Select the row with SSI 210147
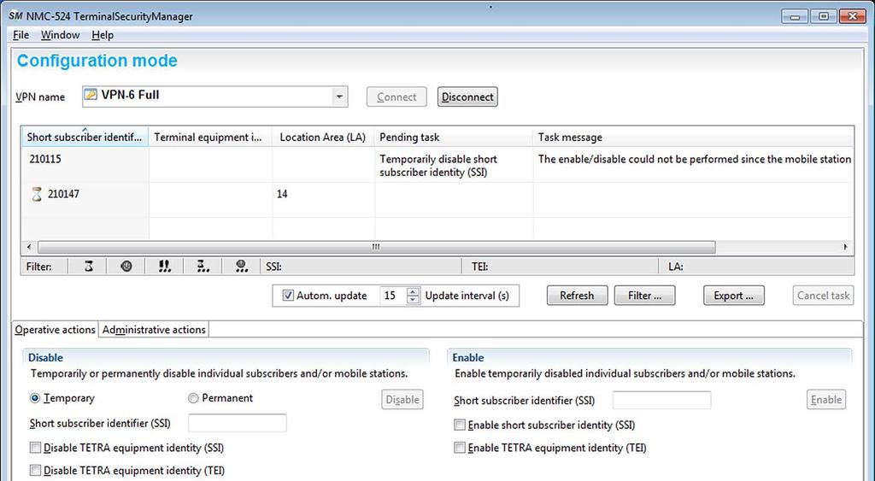This screenshot has height=481, width=875. [x=437, y=200]
